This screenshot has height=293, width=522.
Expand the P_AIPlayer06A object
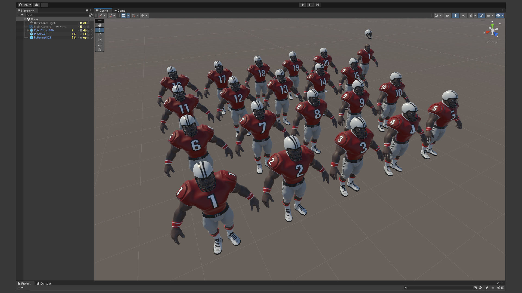[x=28, y=30]
